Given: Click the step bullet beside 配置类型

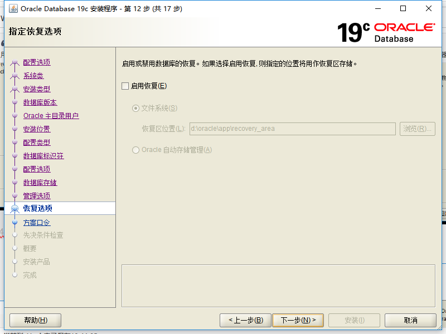Looking at the screenshot, I should coord(15,143).
